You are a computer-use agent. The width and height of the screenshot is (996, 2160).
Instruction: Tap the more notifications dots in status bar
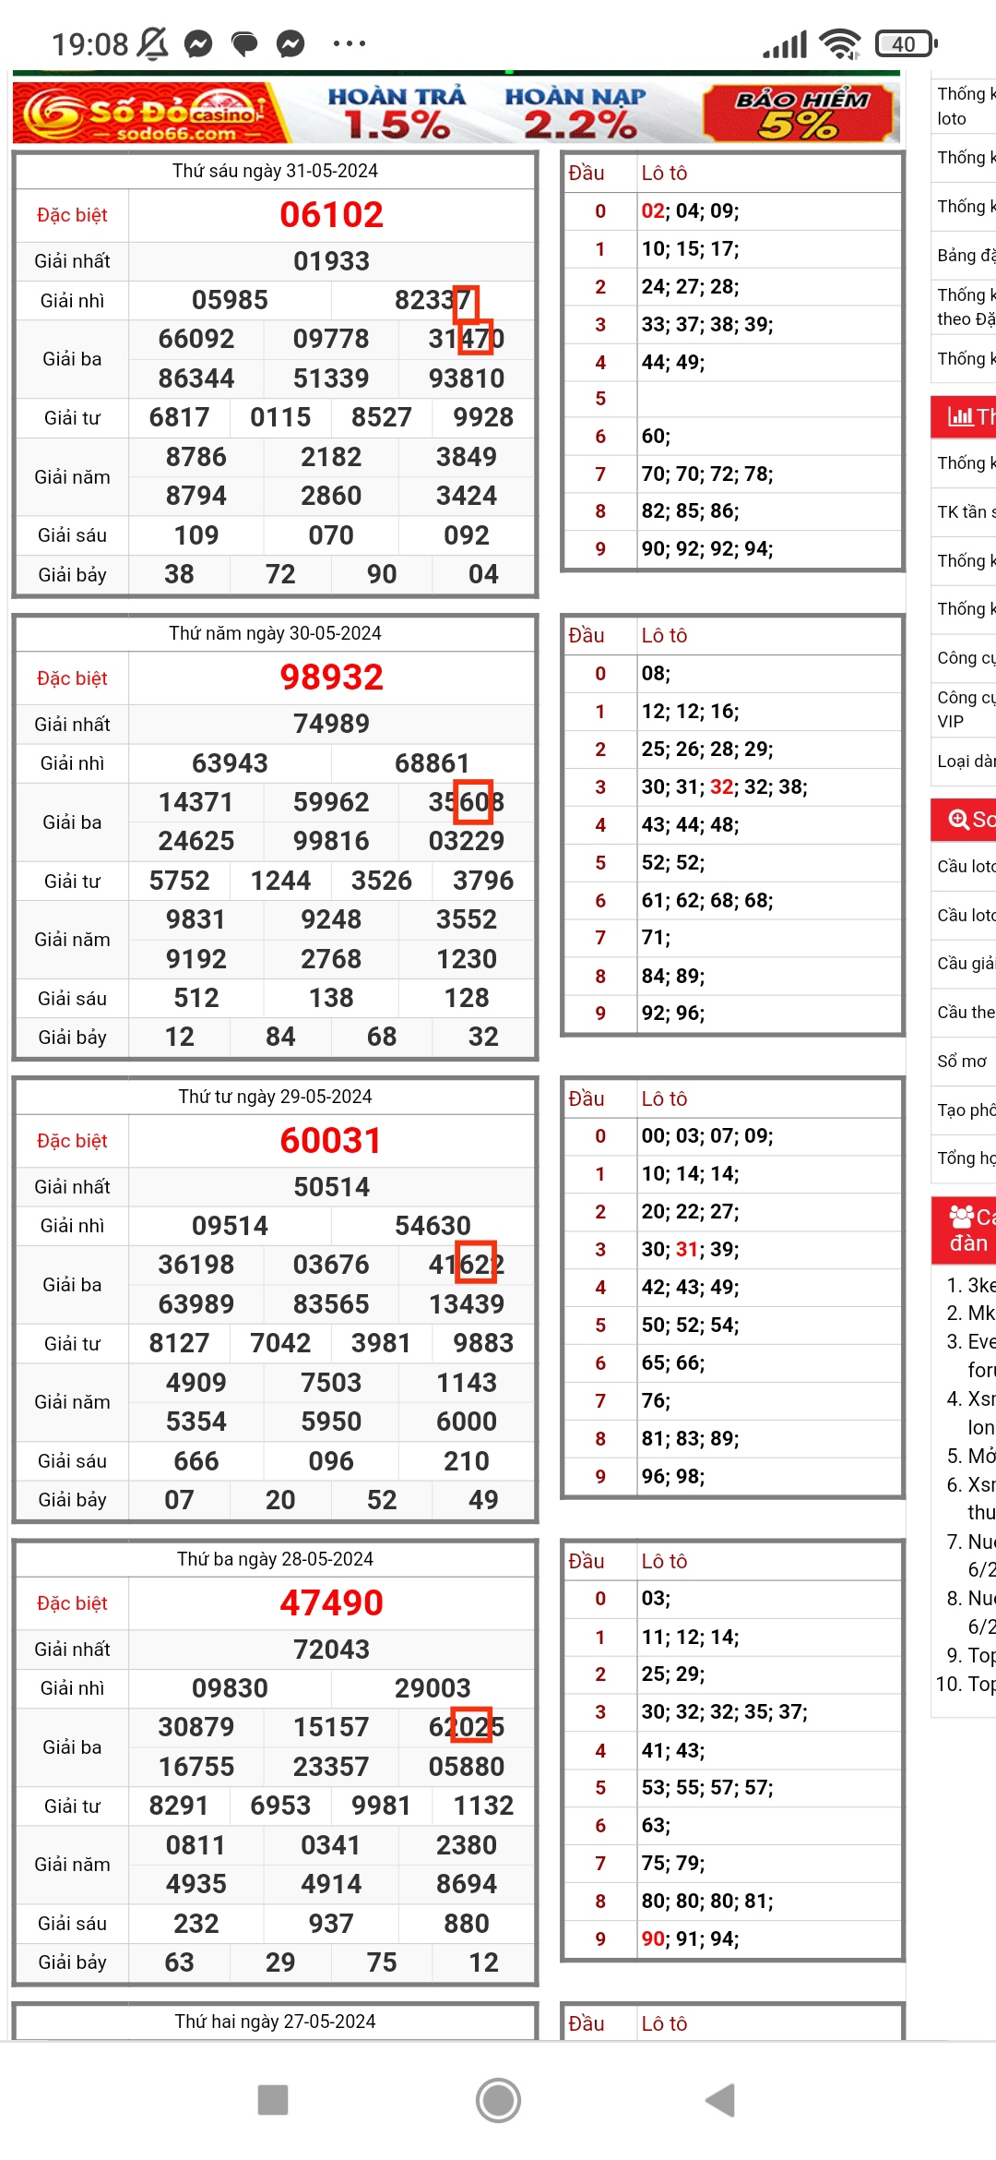point(350,43)
